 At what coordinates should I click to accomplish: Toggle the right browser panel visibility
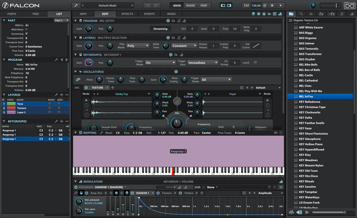coord(229,5)
